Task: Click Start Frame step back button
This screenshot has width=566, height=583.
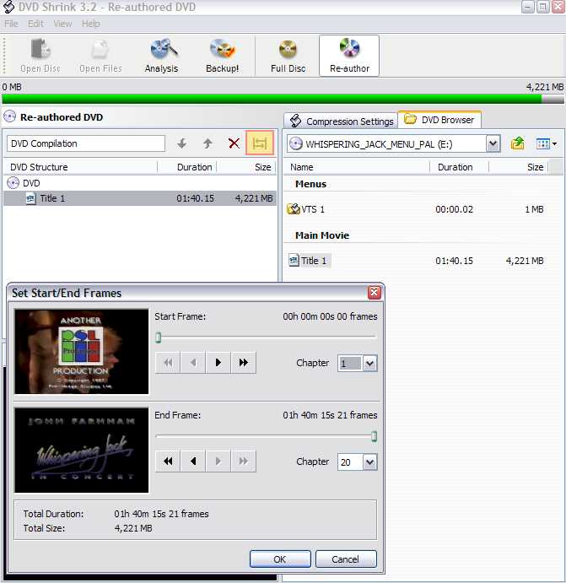Action: pos(193,363)
